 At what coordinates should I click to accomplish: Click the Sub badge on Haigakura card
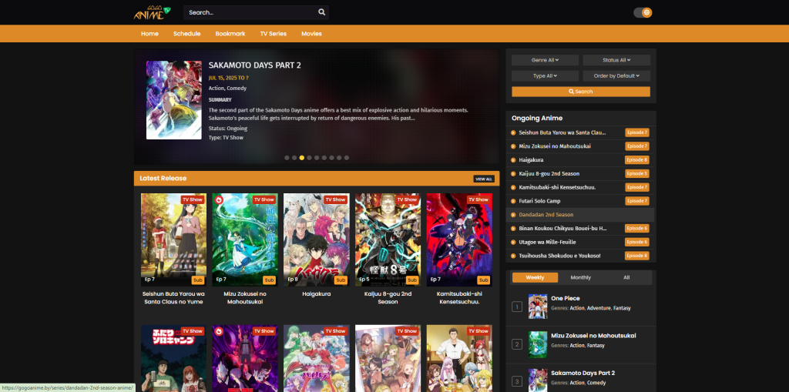click(x=341, y=280)
